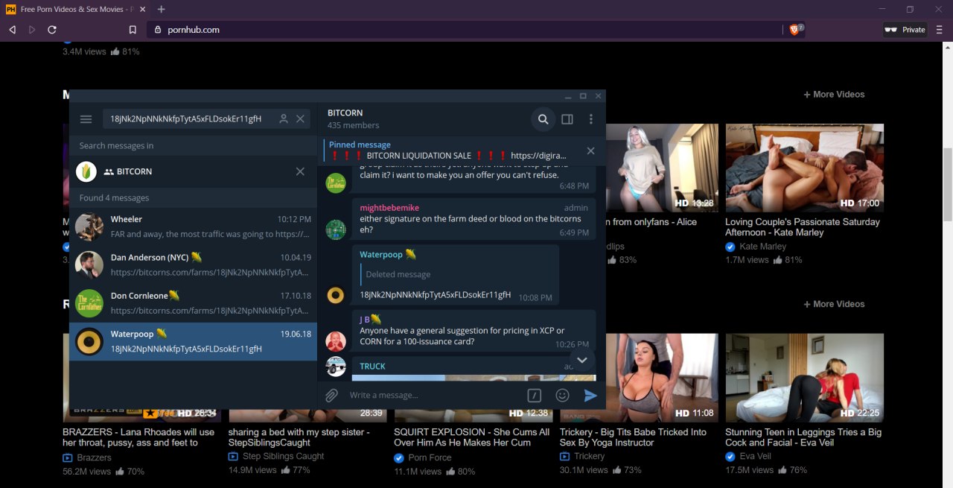Click the TRUCK sender name
This screenshot has height=488, width=953.
372,367
